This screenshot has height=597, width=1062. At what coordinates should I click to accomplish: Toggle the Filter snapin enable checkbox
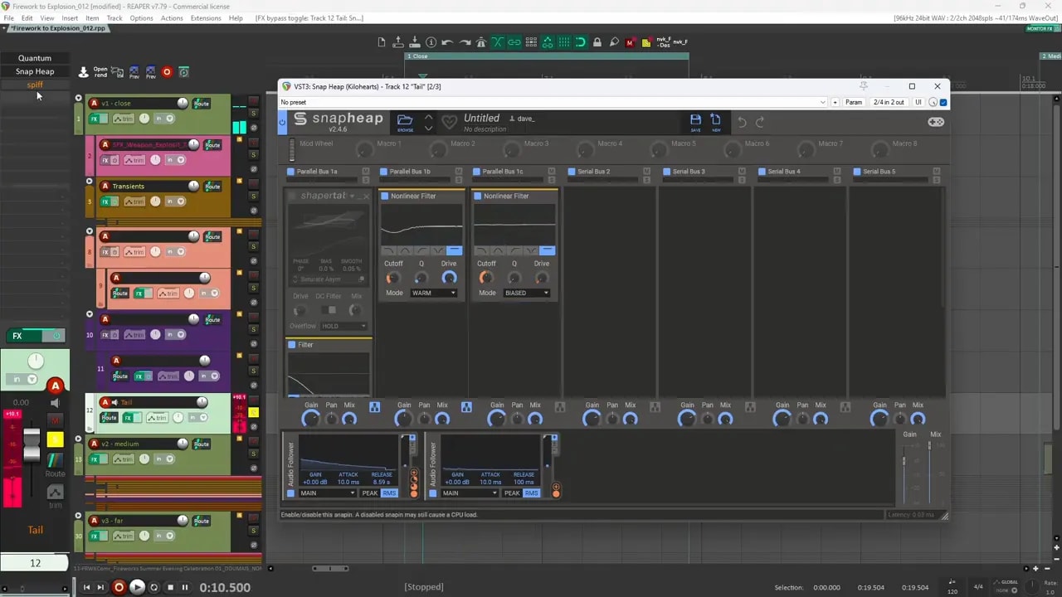(x=292, y=345)
